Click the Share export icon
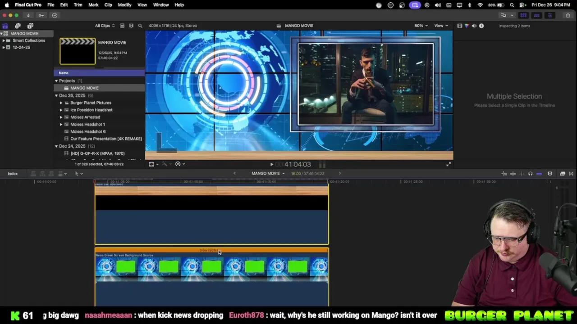The width and height of the screenshot is (577, 324). (x=568, y=15)
